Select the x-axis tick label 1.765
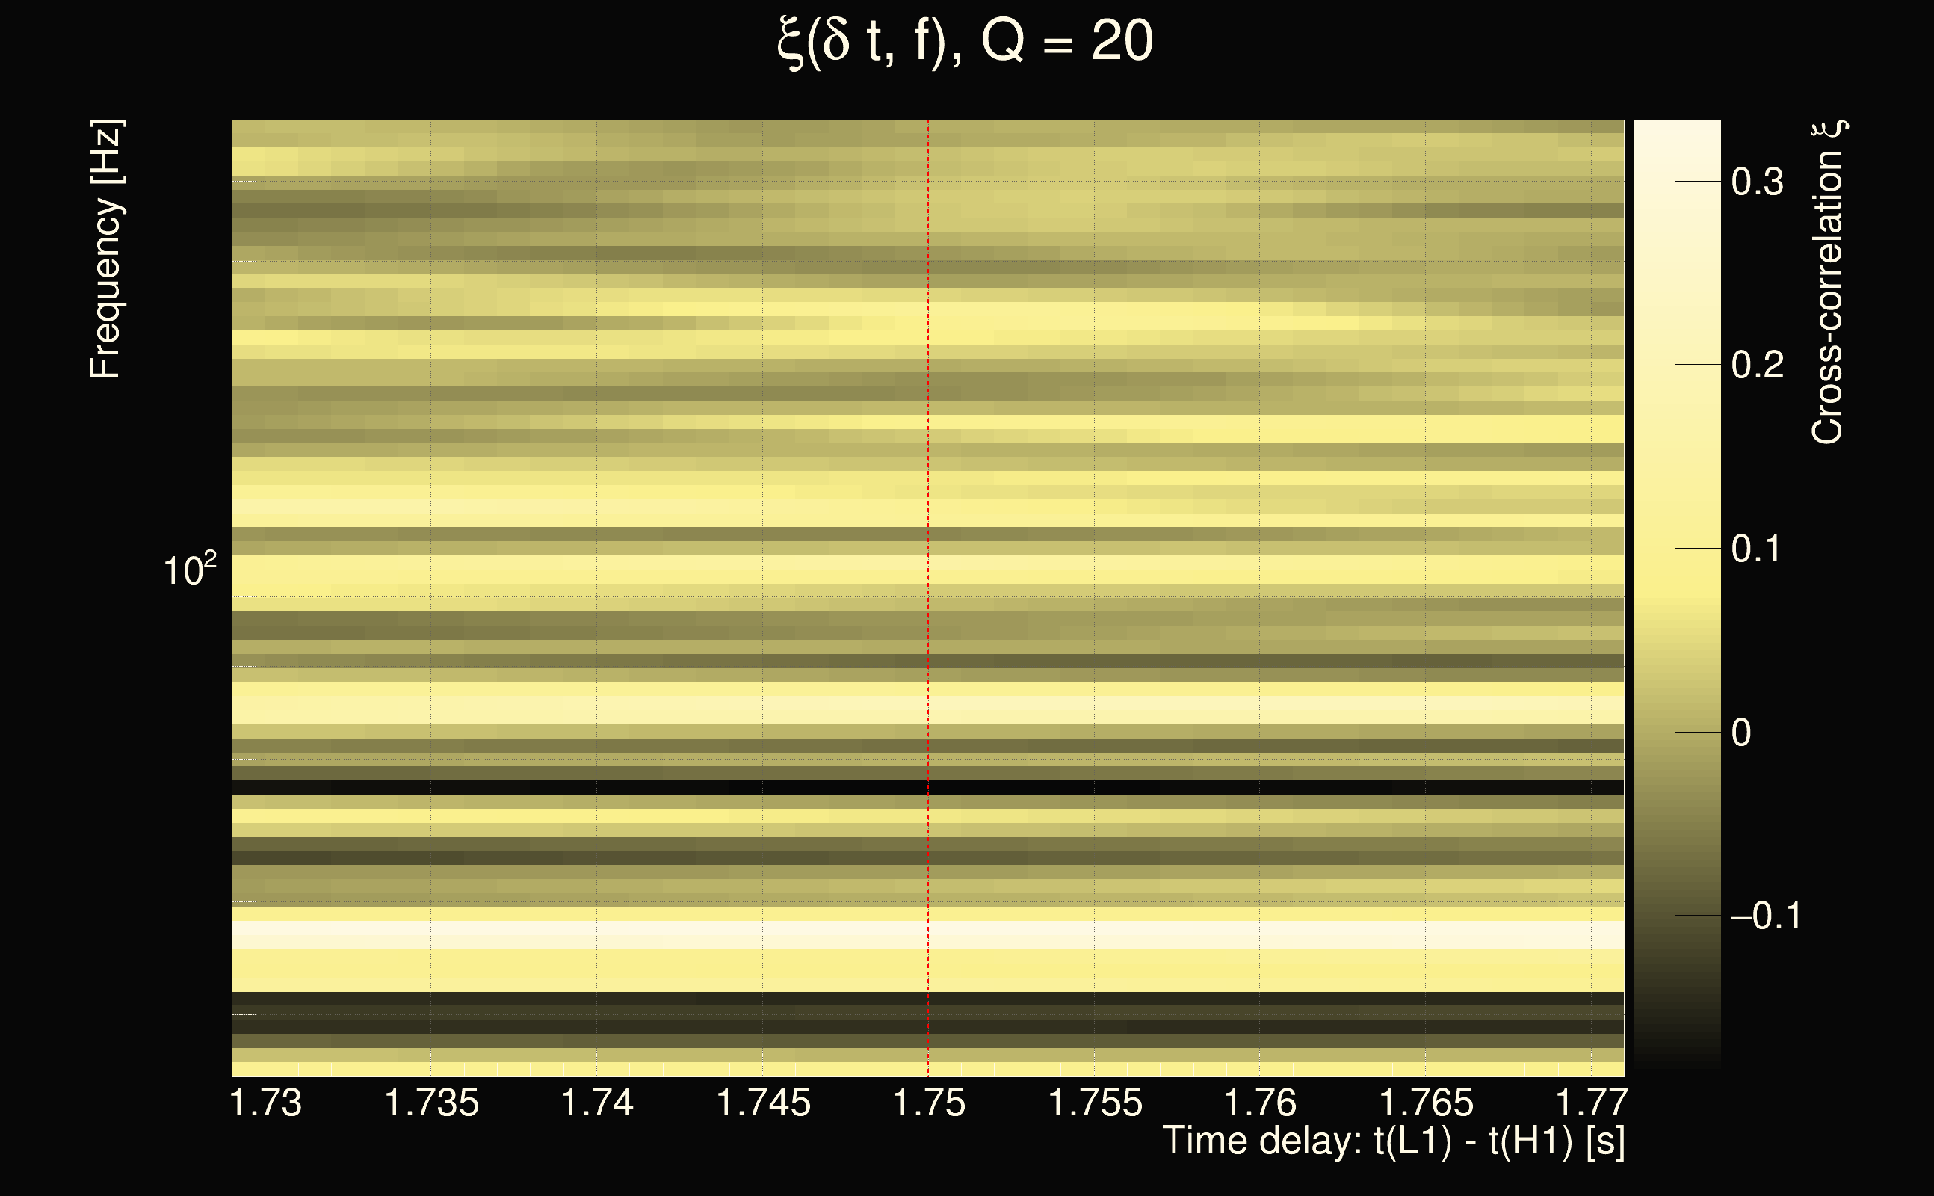 (1427, 1103)
